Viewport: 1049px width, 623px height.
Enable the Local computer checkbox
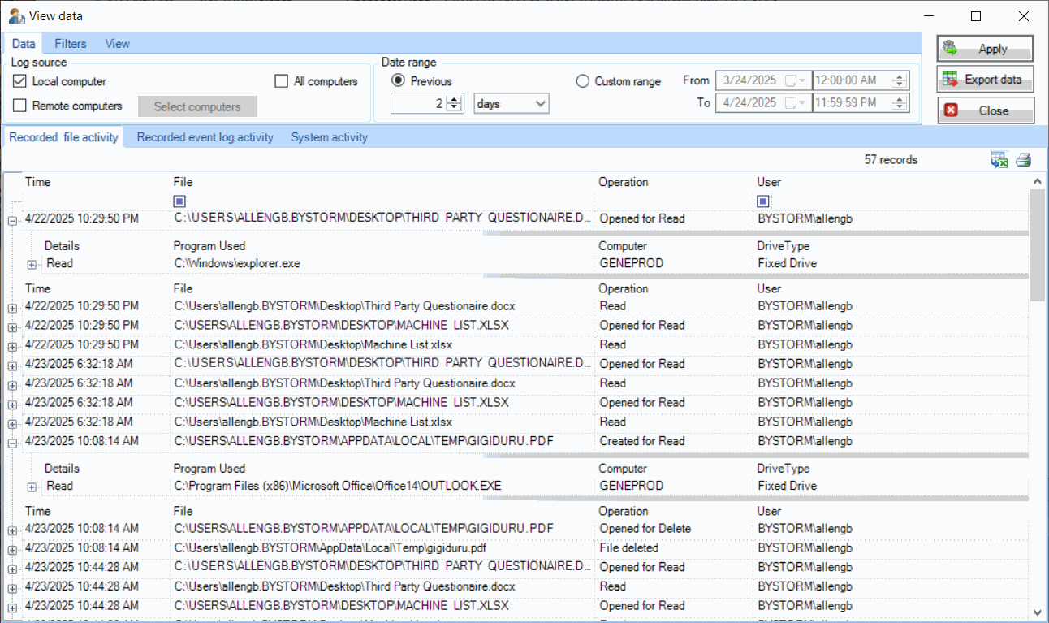[20, 81]
